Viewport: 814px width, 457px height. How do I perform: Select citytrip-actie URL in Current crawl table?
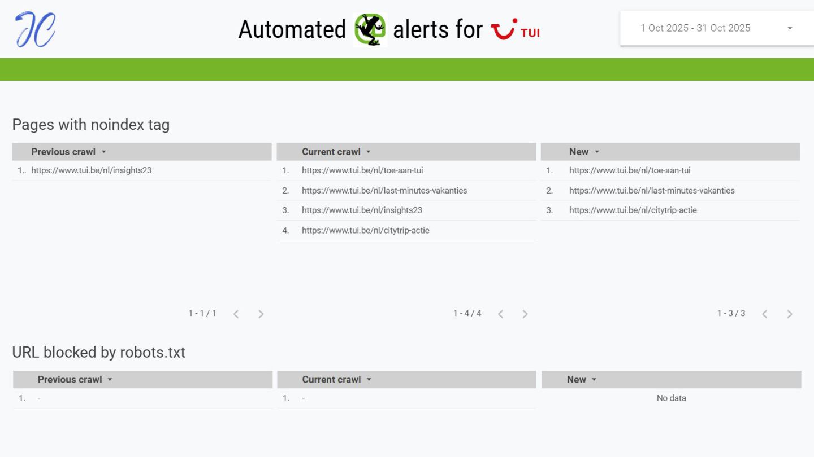pyautogui.click(x=366, y=231)
